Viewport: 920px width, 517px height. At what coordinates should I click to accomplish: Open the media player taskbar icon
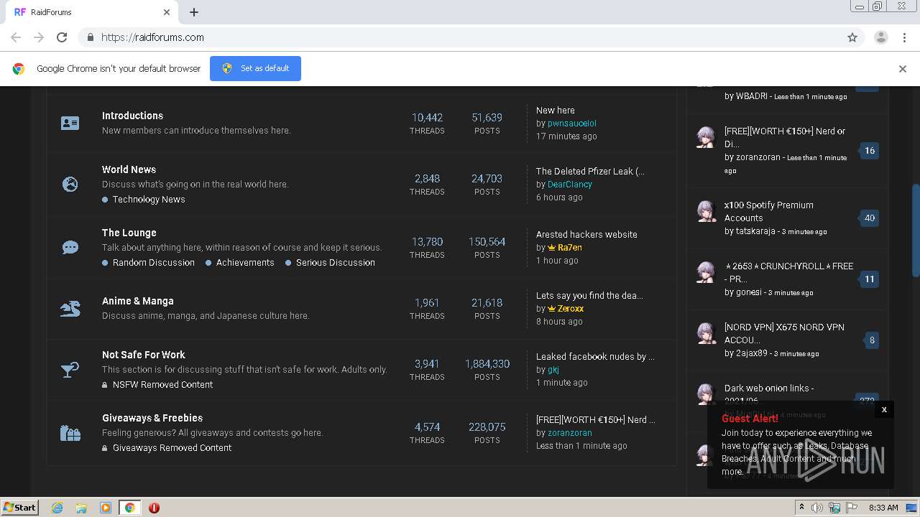[106, 508]
